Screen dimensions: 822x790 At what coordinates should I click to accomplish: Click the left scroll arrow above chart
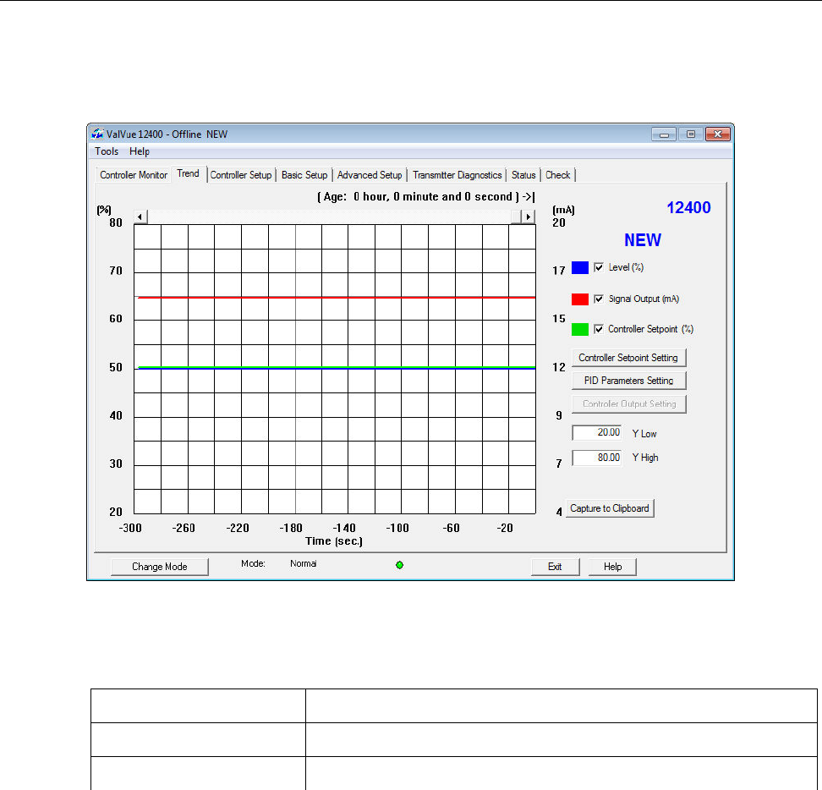tap(140, 217)
